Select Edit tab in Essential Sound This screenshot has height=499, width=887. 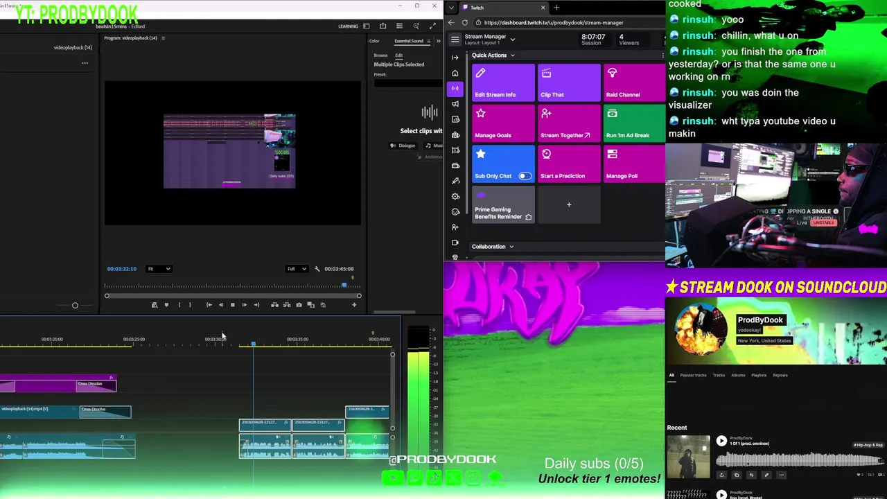click(x=399, y=55)
